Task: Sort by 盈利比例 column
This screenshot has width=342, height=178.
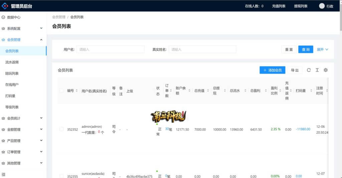Action: point(280,91)
